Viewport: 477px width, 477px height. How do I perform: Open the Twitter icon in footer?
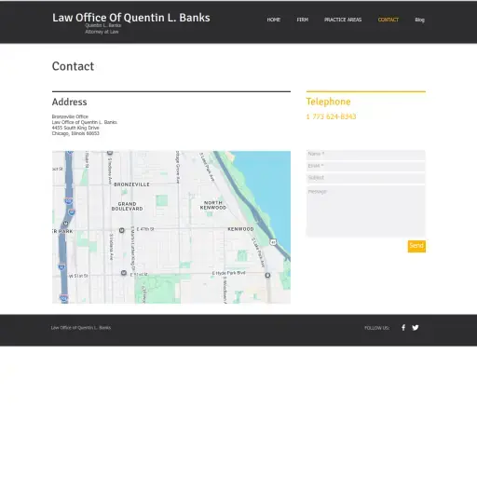(x=416, y=327)
